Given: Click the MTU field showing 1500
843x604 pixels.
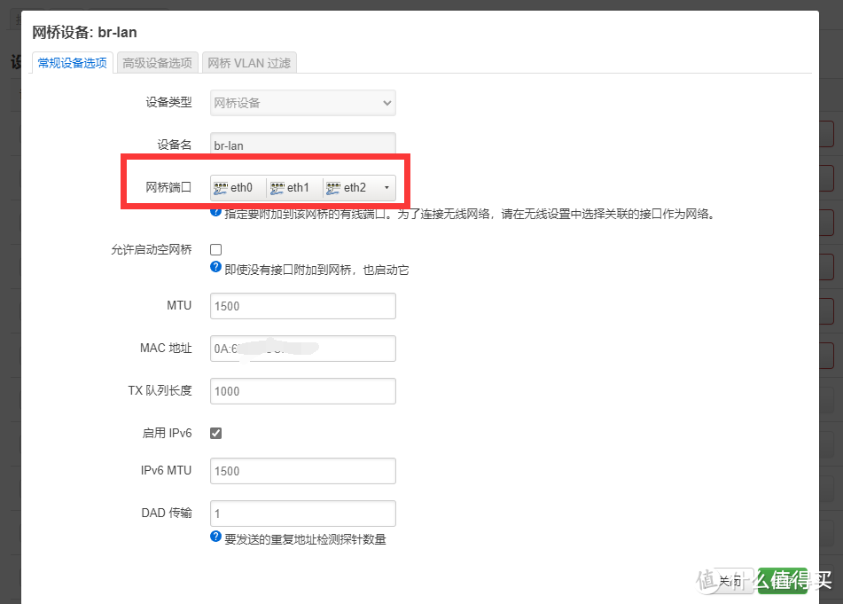Looking at the screenshot, I should coord(302,306).
